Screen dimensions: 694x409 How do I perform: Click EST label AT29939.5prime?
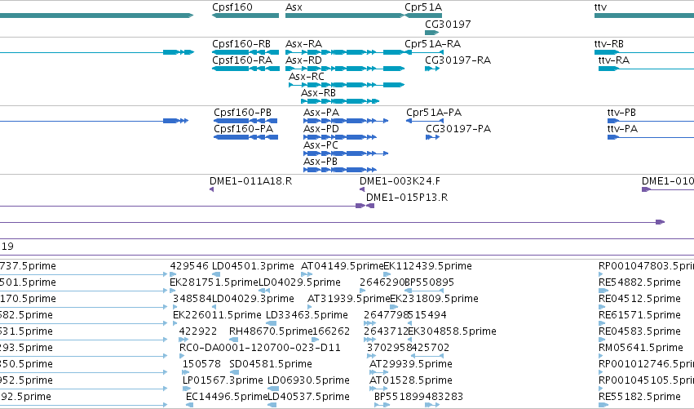(x=411, y=365)
